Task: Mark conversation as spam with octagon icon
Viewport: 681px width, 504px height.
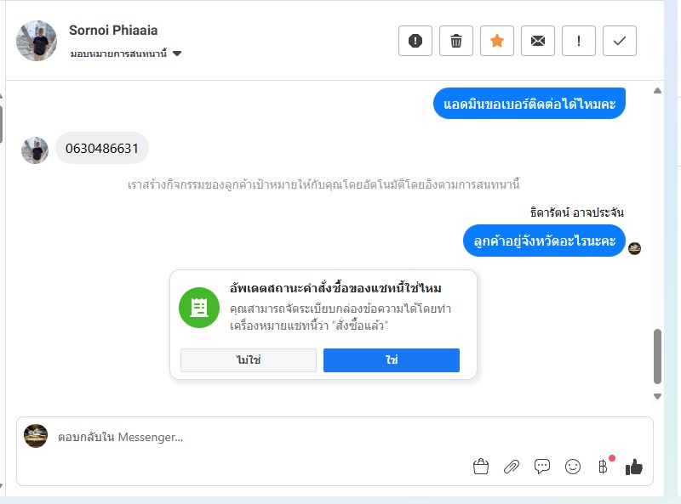Action: pyautogui.click(x=415, y=41)
